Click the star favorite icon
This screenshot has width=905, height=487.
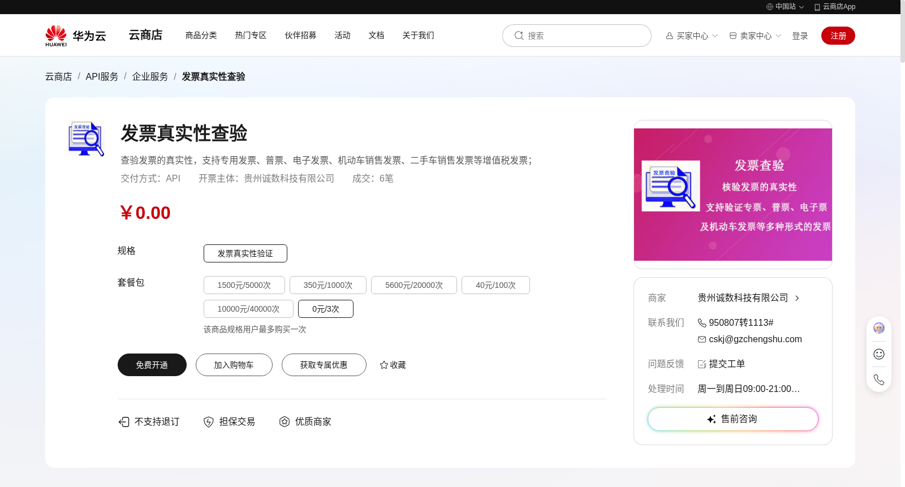point(384,365)
